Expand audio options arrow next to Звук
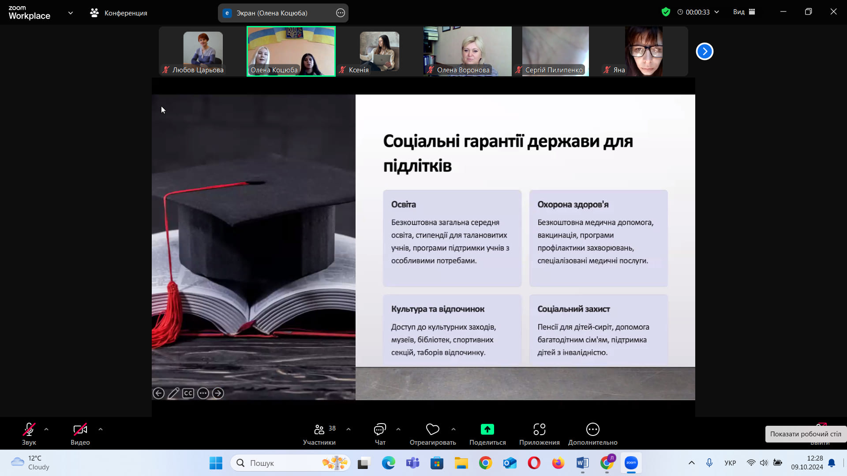 click(x=46, y=429)
